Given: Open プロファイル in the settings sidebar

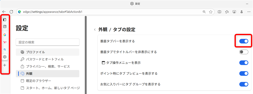Looking at the screenshot, I should point(48,52).
